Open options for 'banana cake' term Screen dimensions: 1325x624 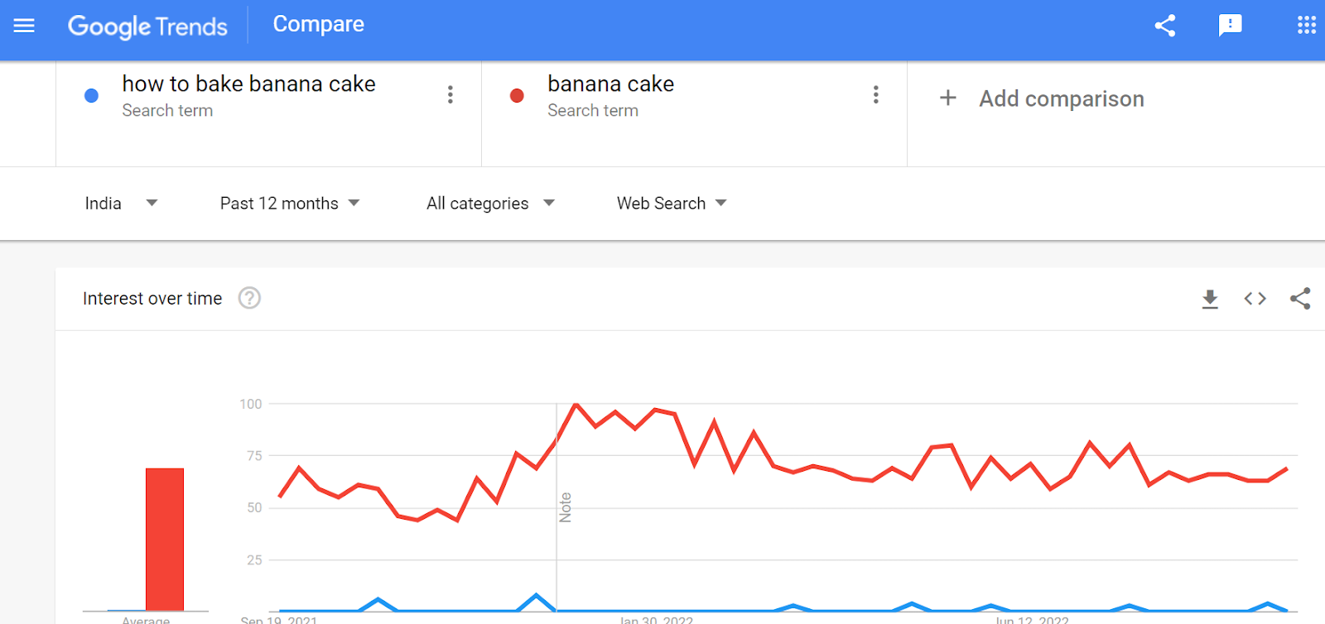pos(875,94)
